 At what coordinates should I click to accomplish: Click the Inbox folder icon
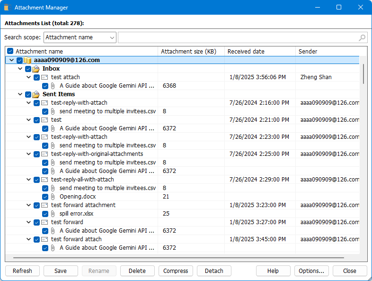coord(36,69)
